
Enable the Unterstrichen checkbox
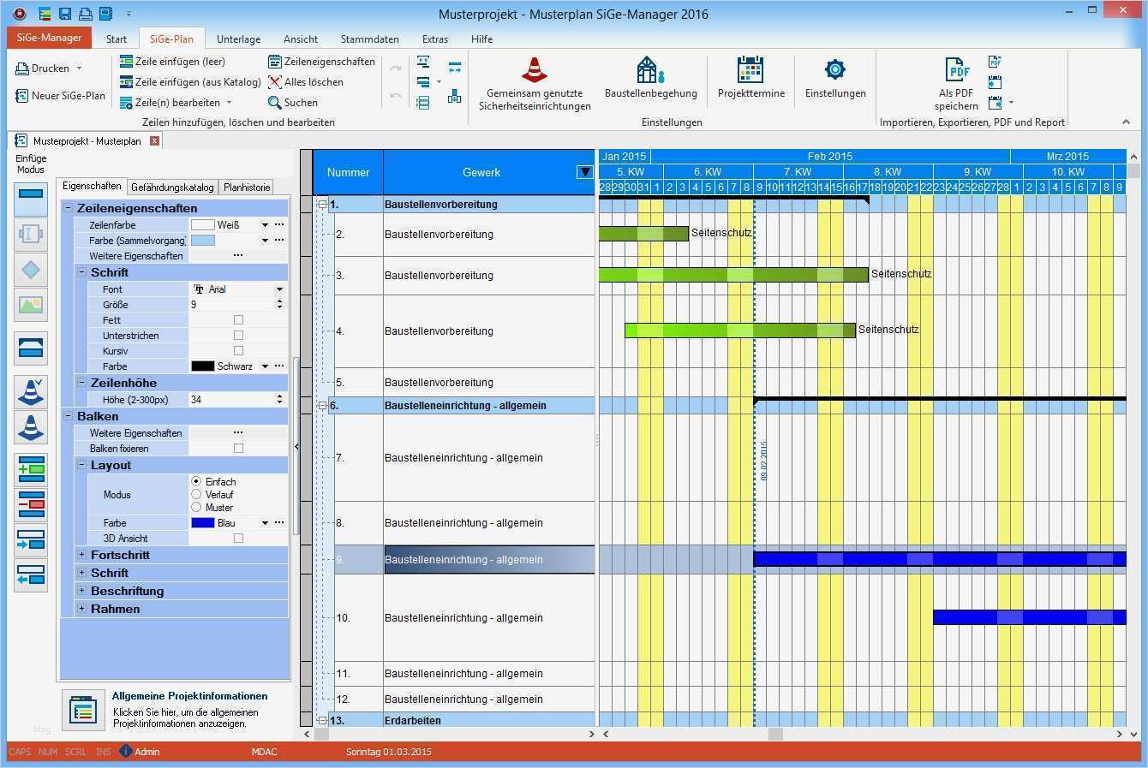[238, 336]
